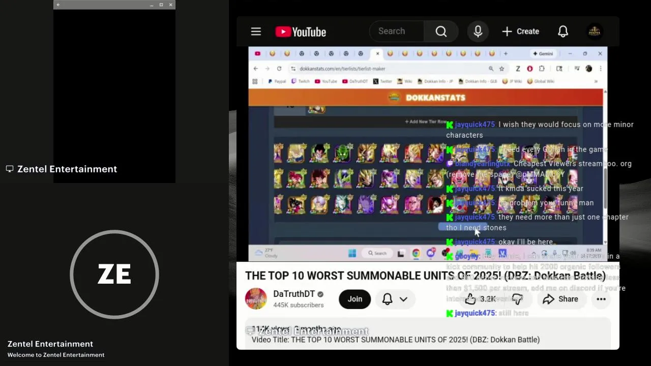Open a new browser tab
Screen dimensions: 651x366
coord(506,53)
